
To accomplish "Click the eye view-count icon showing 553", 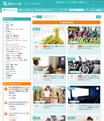I will click(x=10, y=98).
